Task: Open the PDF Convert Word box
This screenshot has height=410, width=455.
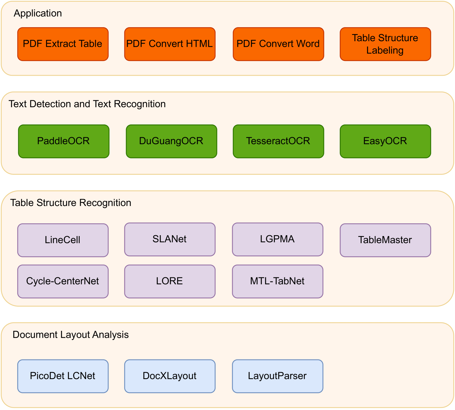Action: point(278,44)
